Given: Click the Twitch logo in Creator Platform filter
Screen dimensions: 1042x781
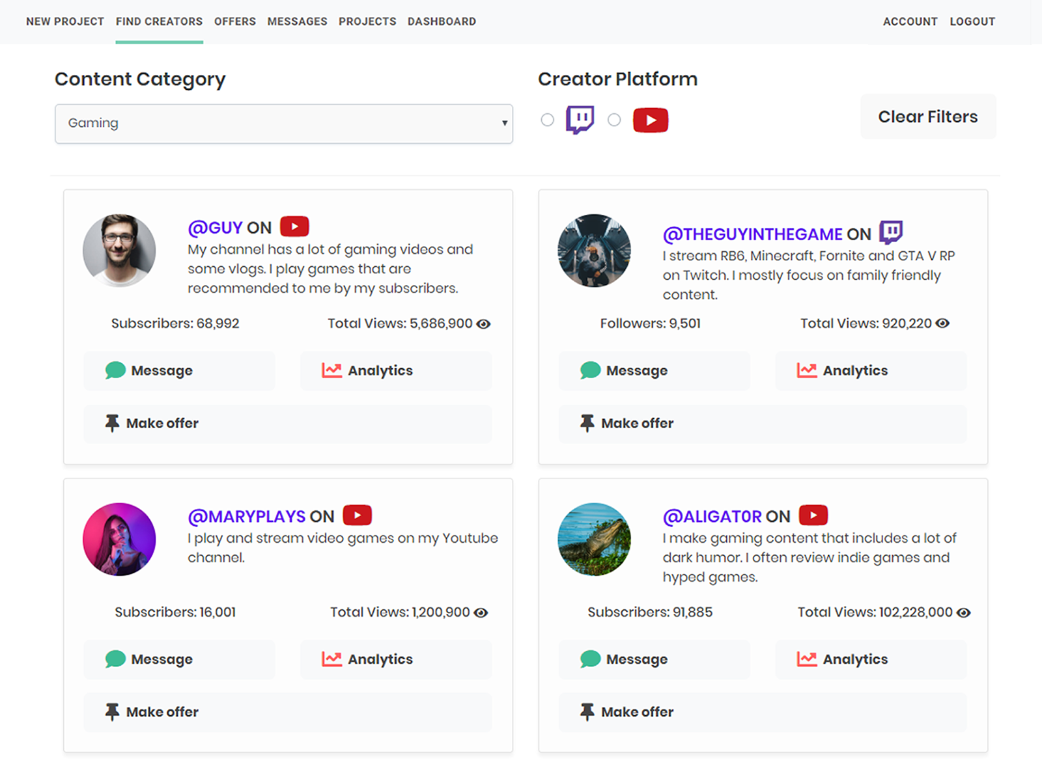Looking at the screenshot, I should tap(580, 120).
